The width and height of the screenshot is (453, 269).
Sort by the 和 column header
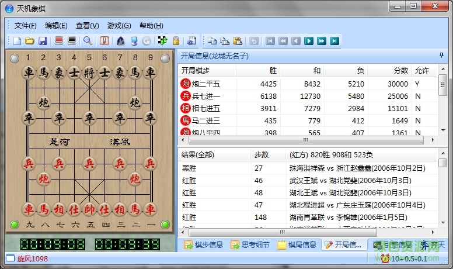(302, 71)
